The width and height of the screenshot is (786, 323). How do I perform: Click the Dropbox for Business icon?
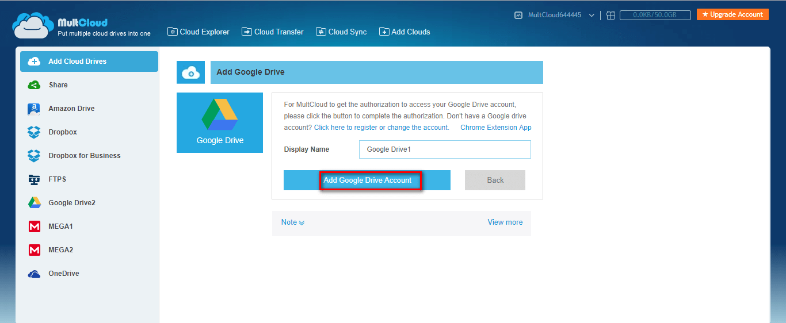click(x=34, y=156)
